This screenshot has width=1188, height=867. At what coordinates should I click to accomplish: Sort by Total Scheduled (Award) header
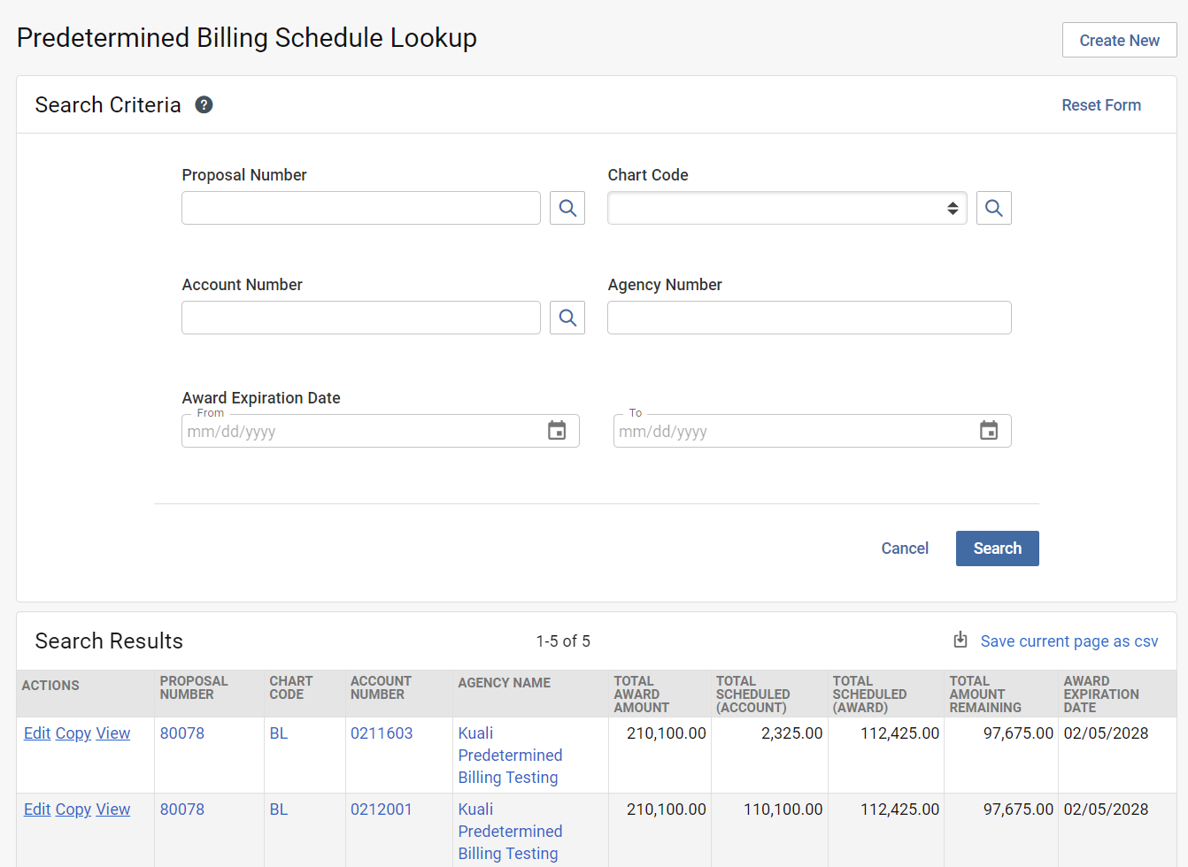tap(869, 694)
